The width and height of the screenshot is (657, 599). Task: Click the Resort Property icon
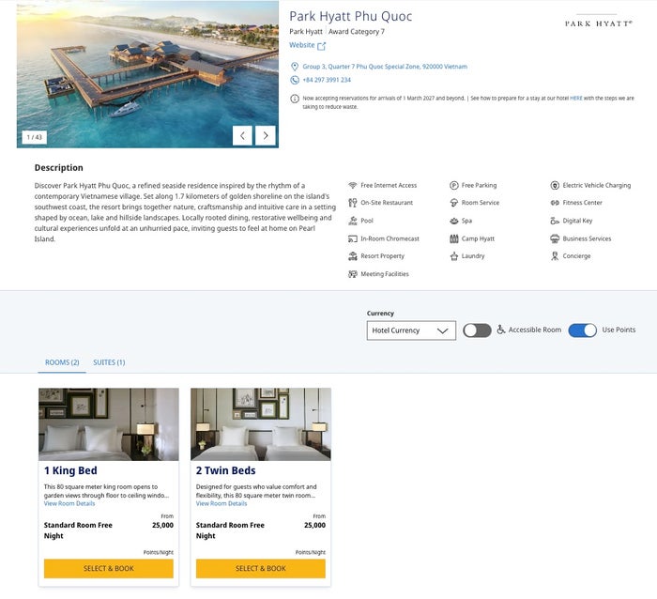[352, 256]
